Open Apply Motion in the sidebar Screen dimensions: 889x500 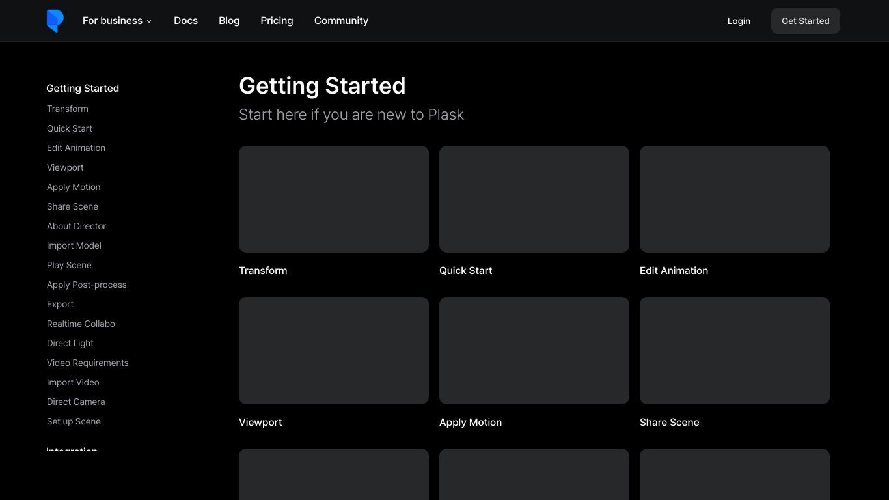click(x=74, y=187)
